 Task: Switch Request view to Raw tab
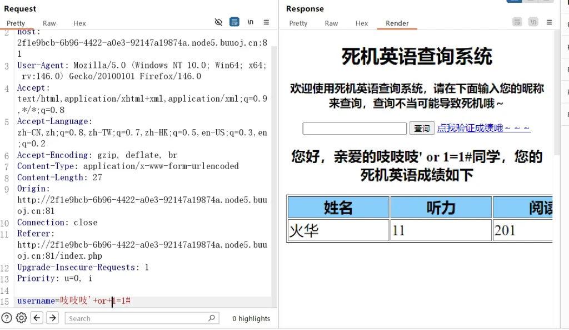[x=49, y=23]
